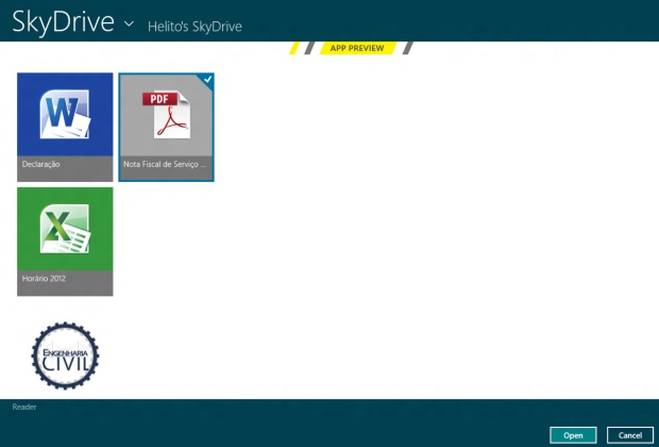Click the Horário 2012 file name label
Image resolution: width=659 pixels, height=447 pixels.
coord(44,278)
